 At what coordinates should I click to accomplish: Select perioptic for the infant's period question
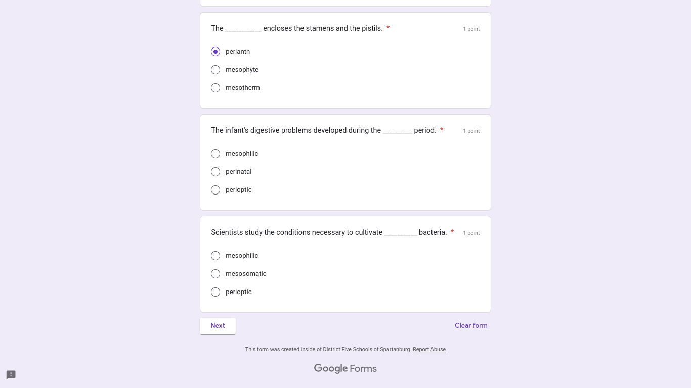(x=215, y=190)
